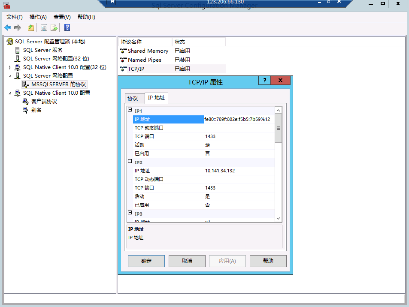This screenshot has height=307, width=409.
Task: Click the 取消 button
Action: [187, 261]
